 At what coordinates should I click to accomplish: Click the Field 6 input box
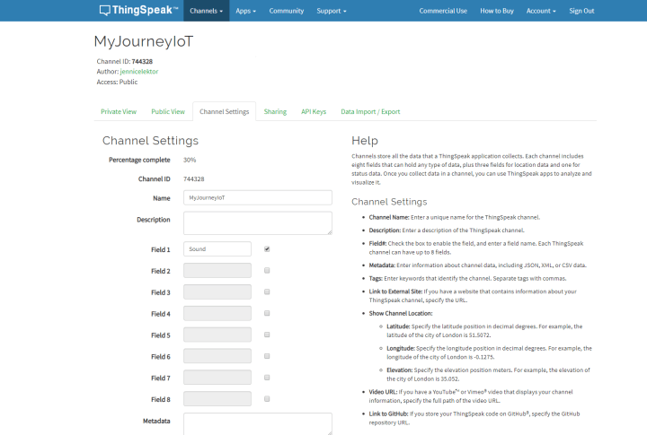click(x=217, y=356)
